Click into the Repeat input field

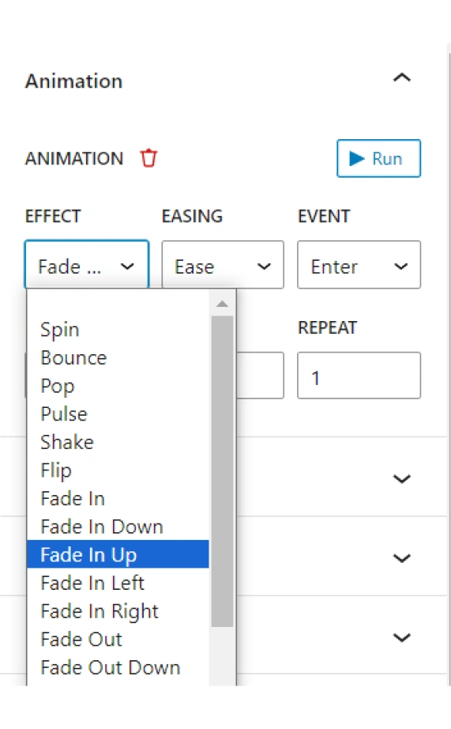(x=359, y=376)
